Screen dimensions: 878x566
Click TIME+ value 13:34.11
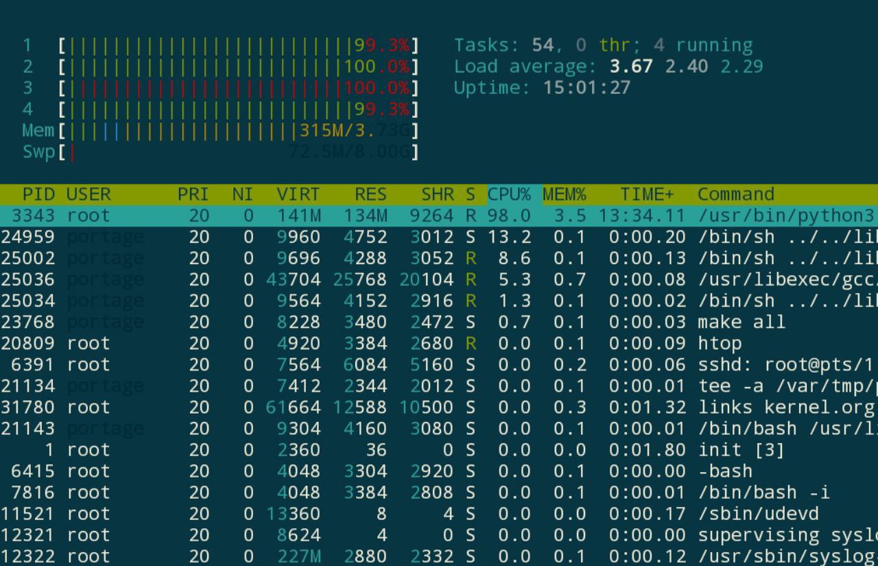tap(642, 215)
